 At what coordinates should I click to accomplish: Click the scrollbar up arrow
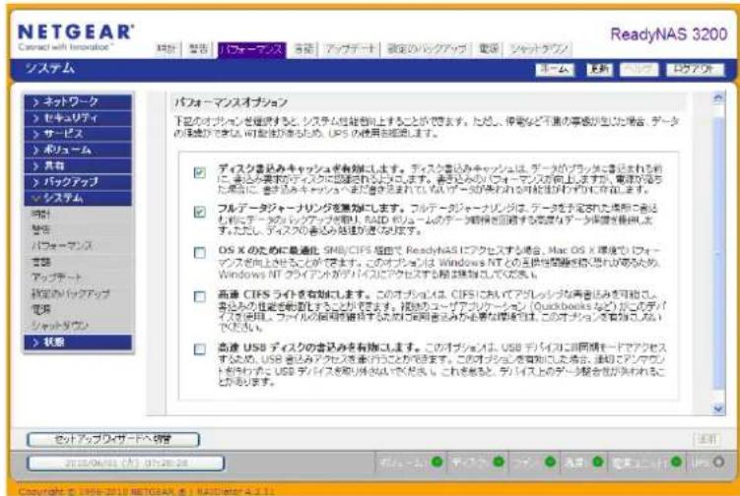coord(718,97)
